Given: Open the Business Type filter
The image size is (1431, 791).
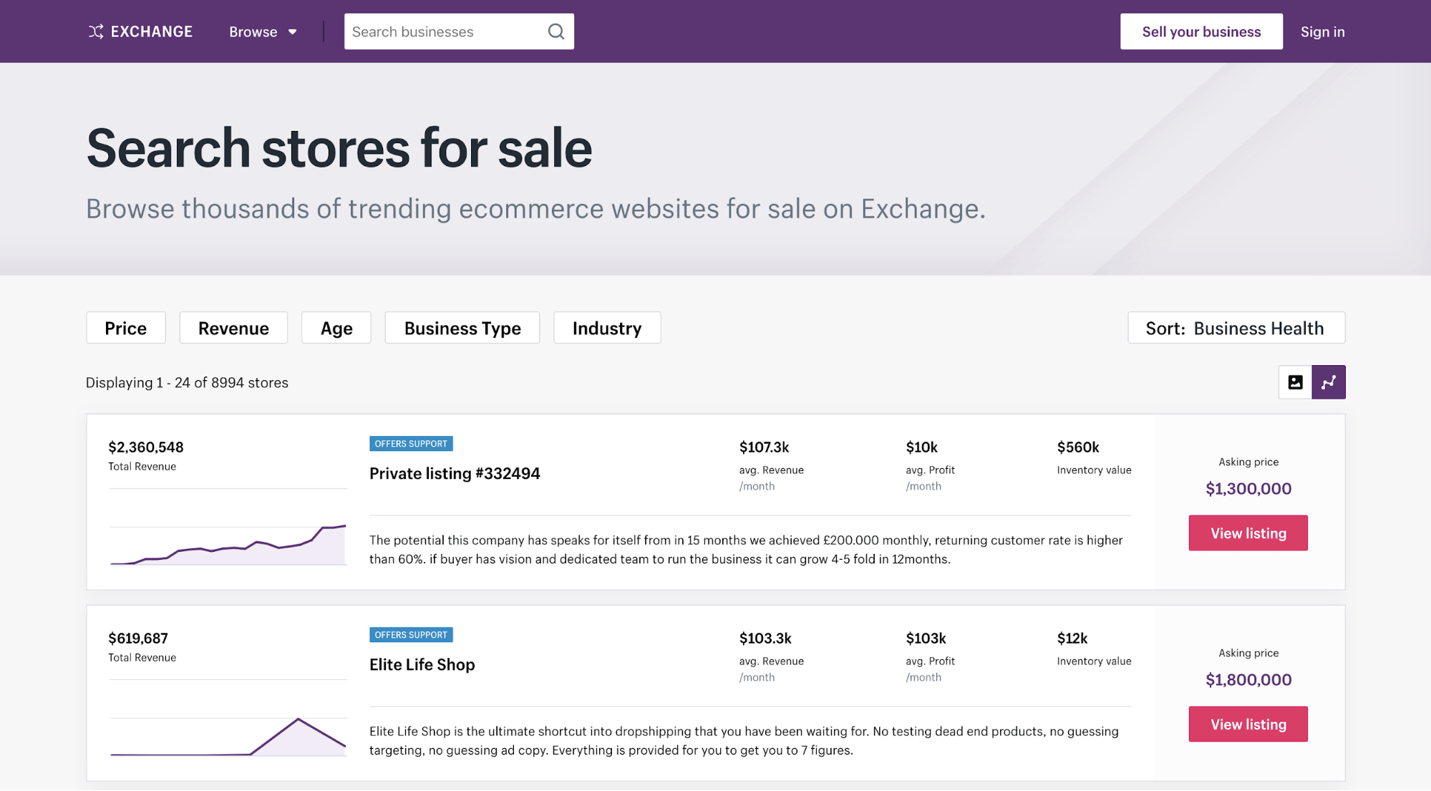Looking at the screenshot, I should click(462, 327).
